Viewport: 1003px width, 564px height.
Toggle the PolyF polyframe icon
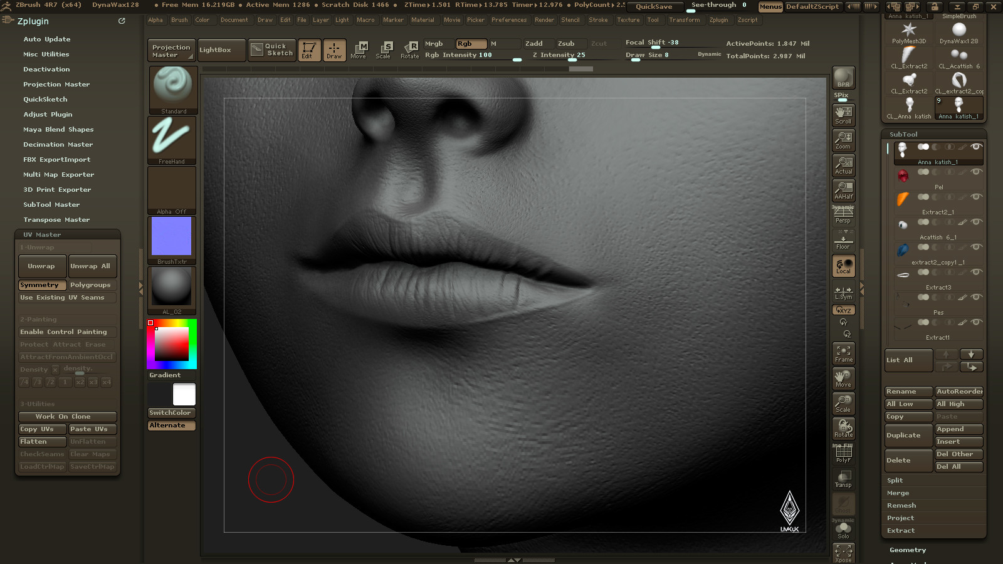click(x=843, y=454)
